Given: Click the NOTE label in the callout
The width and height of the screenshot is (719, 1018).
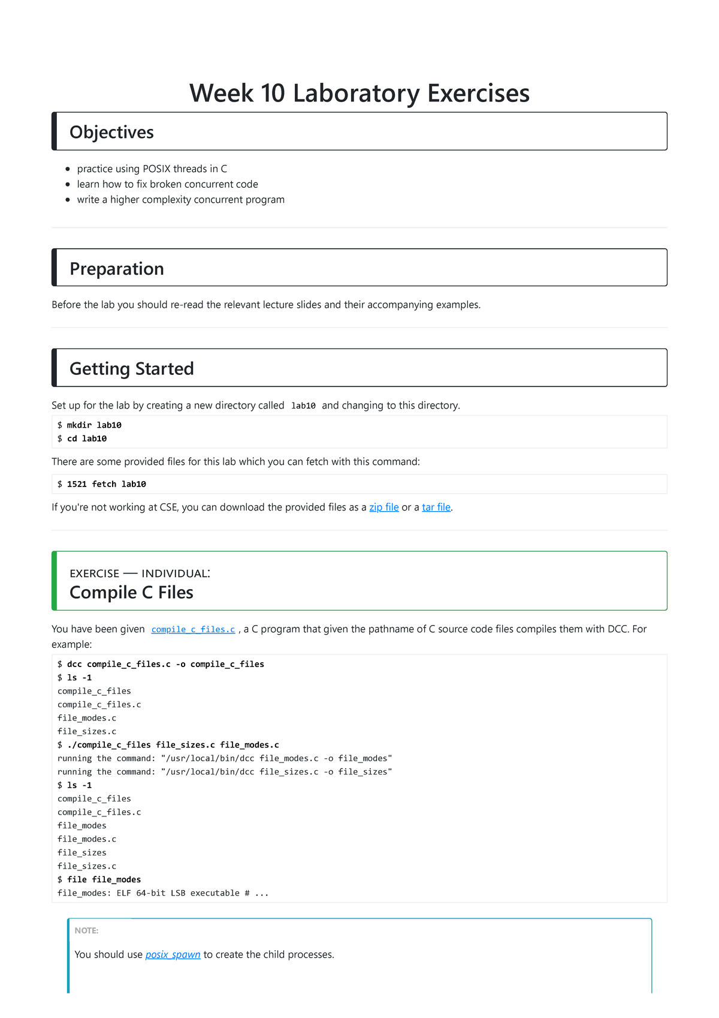Looking at the screenshot, I should (x=86, y=930).
